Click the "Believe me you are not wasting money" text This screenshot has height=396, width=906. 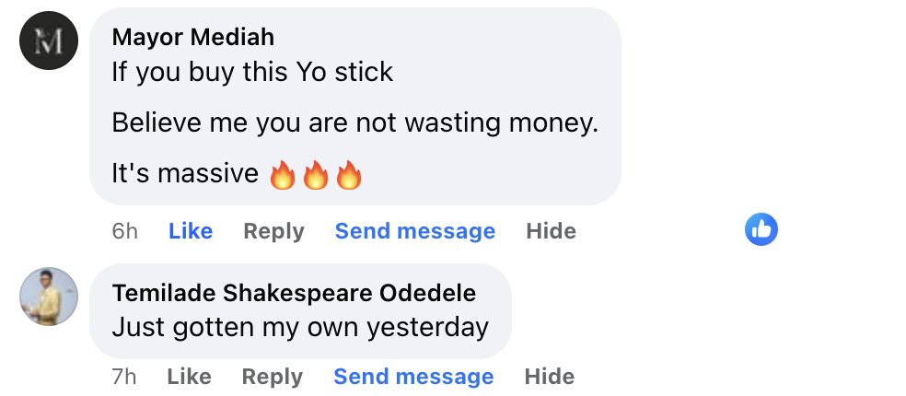(354, 122)
